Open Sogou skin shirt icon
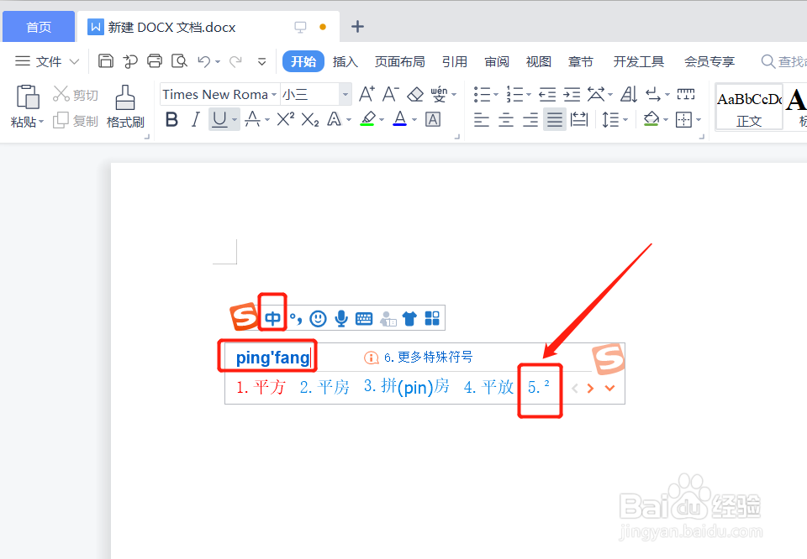The width and height of the screenshot is (807, 559). click(409, 319)
